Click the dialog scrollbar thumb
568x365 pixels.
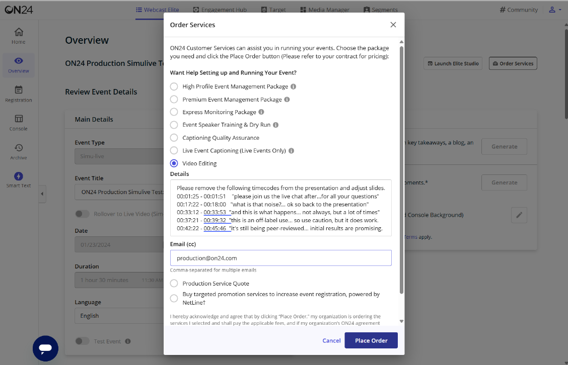coord(401,169)
